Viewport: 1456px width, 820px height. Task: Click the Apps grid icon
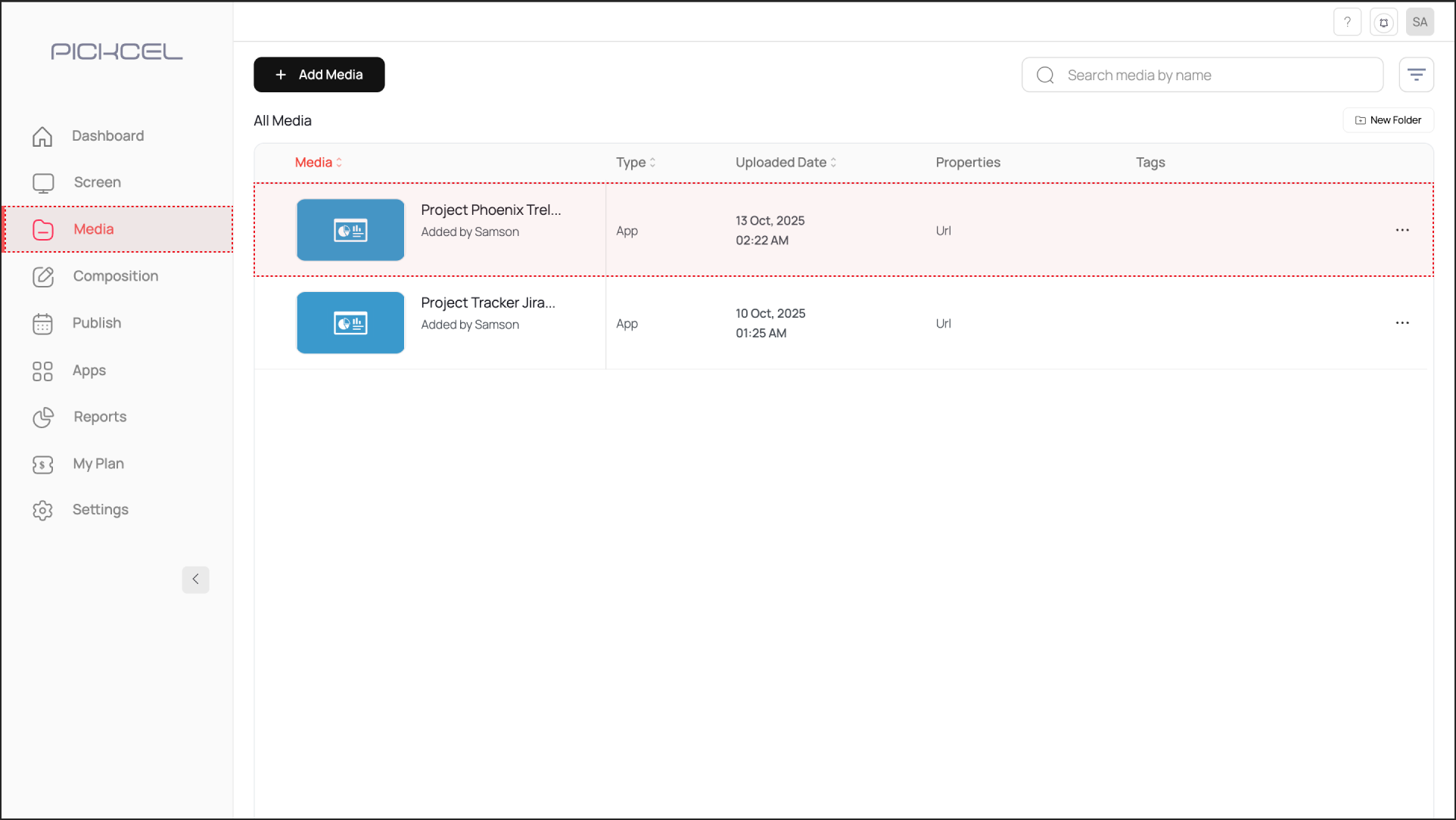(43, 371)
